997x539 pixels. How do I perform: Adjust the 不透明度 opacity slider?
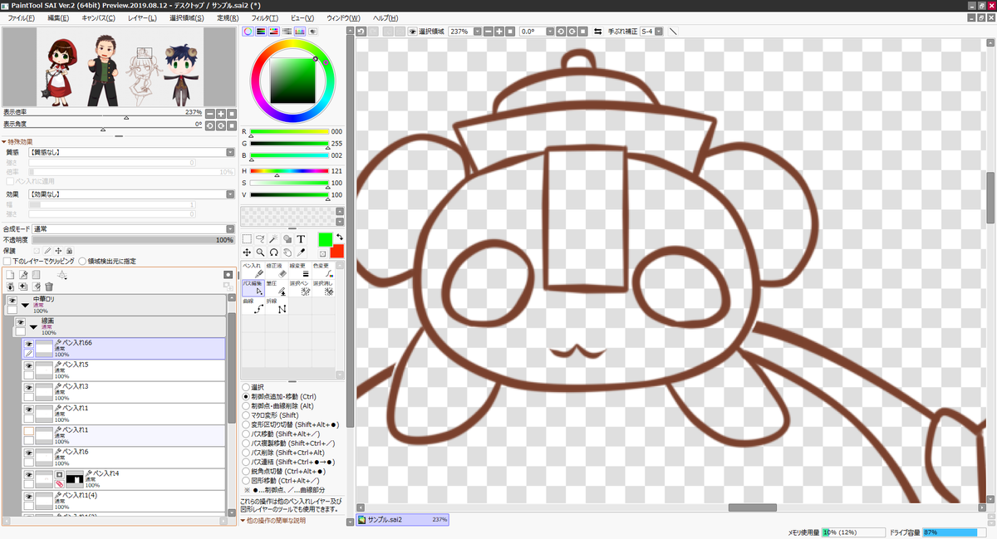[133, 239]
